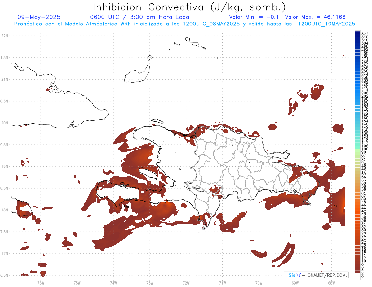Click the '322' value on the color scale
372x287 pixels.
pyautogui.click(x=365, y=33)
